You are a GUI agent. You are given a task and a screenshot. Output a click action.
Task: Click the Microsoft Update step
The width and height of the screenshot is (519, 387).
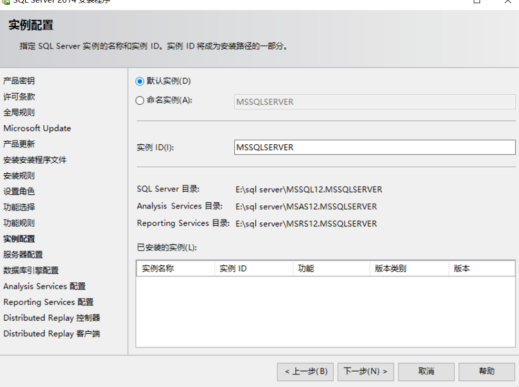(37, 128)
